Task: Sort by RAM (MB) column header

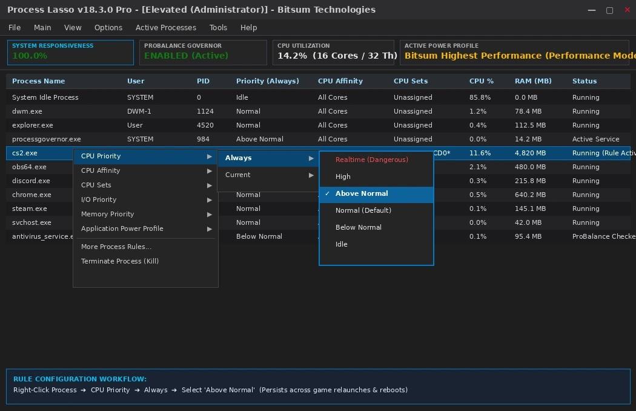Action: pyautogui.click(x=533, y=81)
